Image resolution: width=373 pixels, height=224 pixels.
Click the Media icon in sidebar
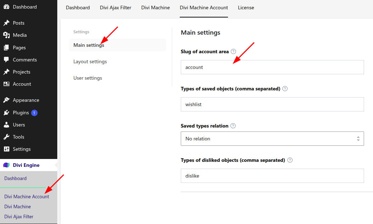(6, 35)
